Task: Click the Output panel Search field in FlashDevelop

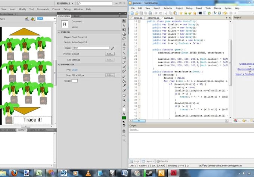Action: coord(192,130)
